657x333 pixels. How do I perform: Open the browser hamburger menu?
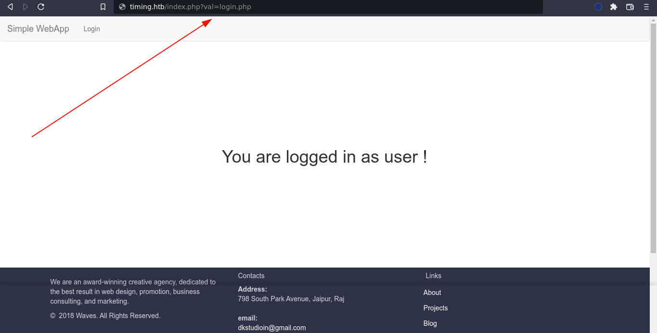646,7
